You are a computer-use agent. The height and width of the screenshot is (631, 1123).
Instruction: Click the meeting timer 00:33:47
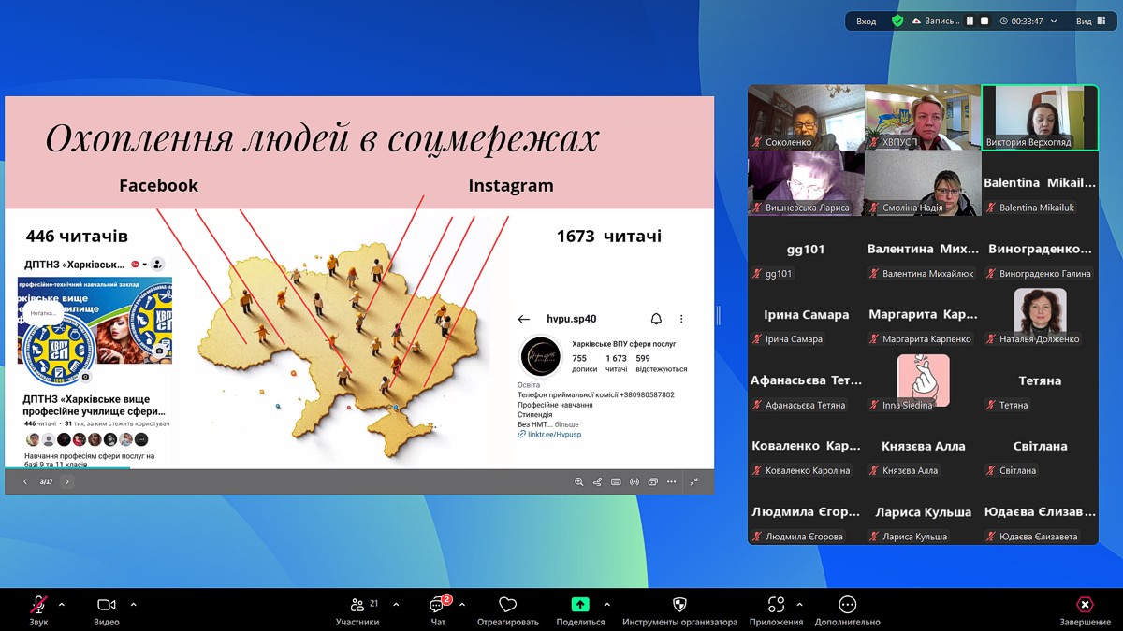(1021, 21)
